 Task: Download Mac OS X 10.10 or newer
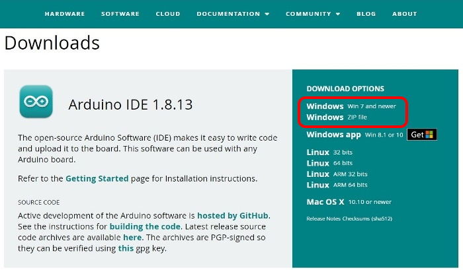coord(349,202)
